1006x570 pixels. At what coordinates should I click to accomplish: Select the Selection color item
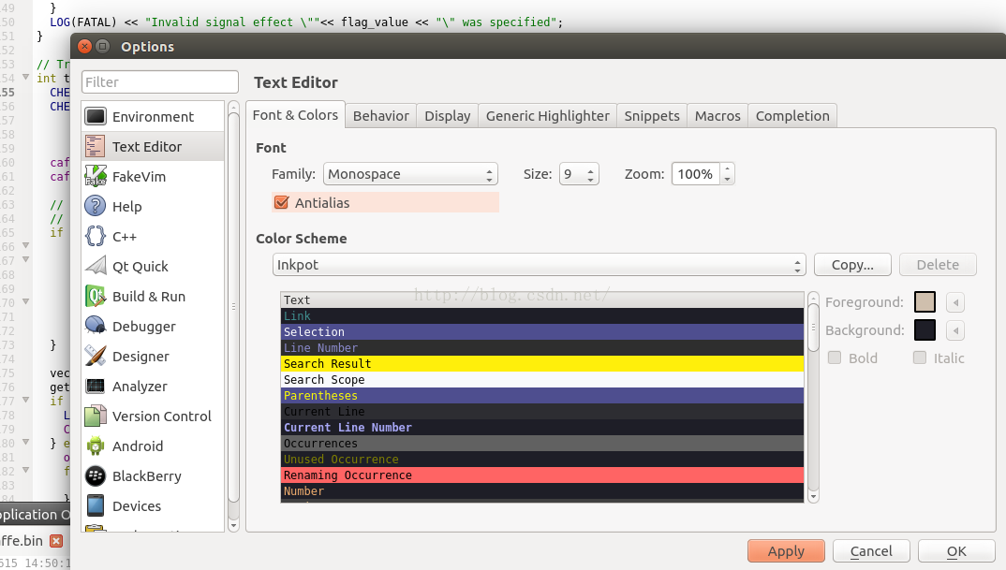pos(542,331)
